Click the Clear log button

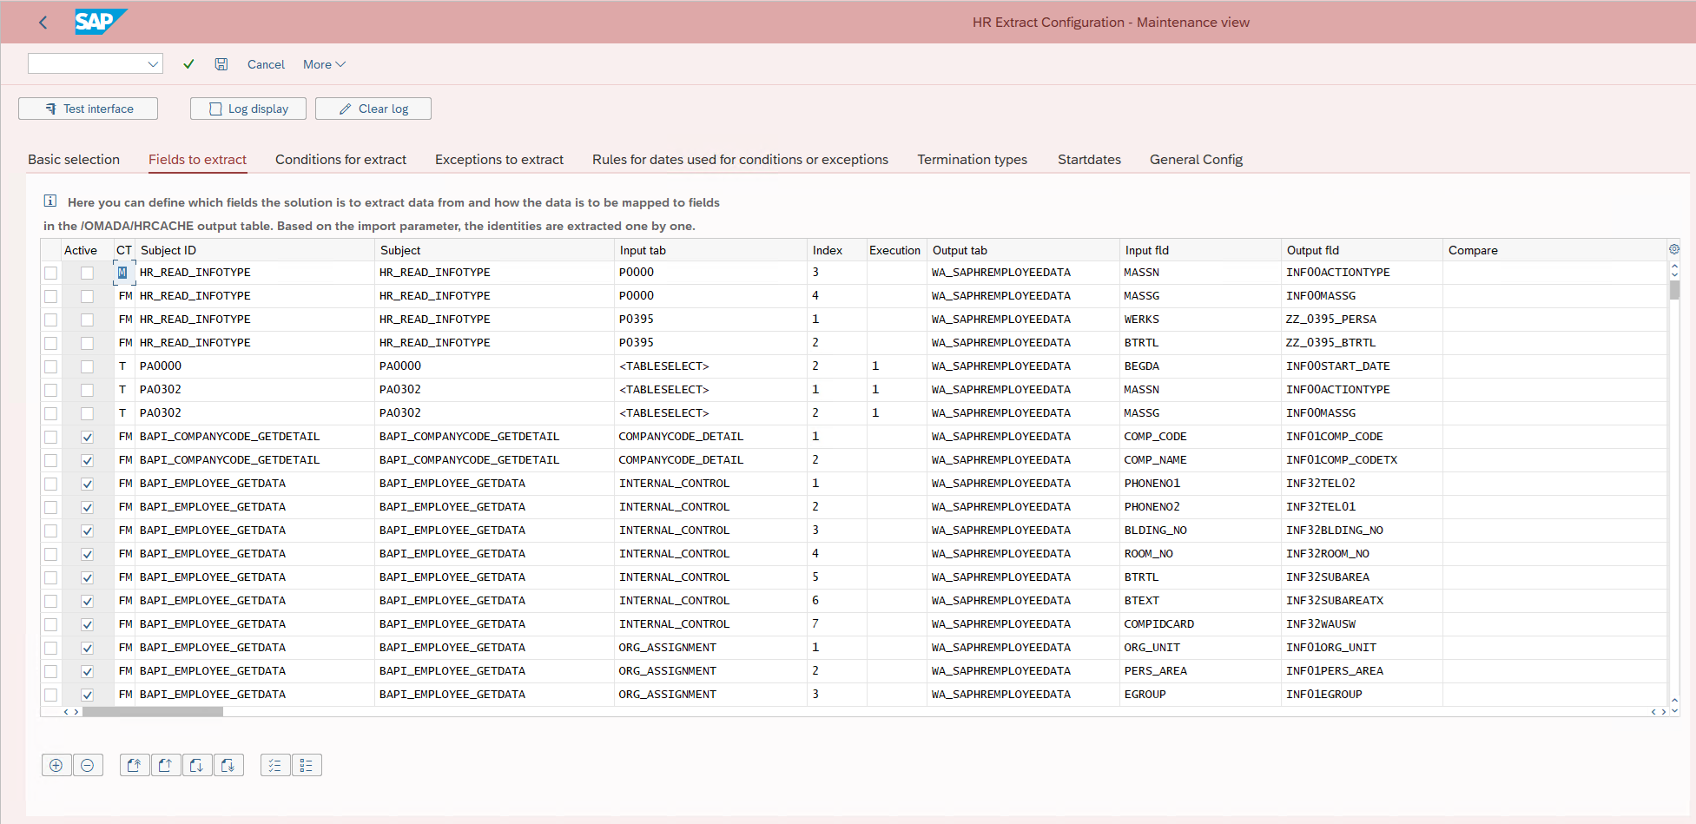click(x=373, y=109)
